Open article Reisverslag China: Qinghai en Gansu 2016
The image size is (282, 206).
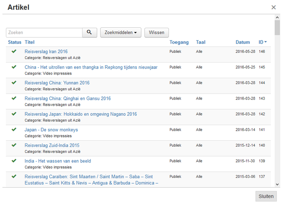tap(68, 98)
